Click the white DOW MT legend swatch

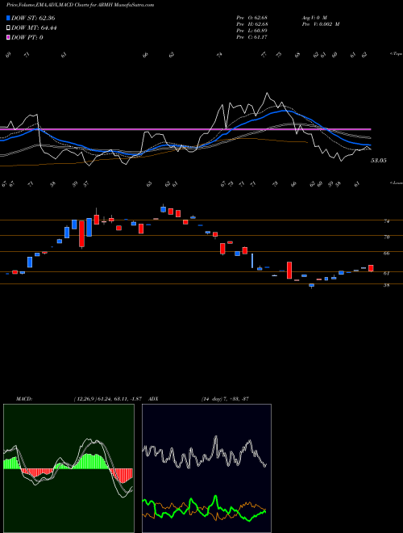click(x=8, y=28)
